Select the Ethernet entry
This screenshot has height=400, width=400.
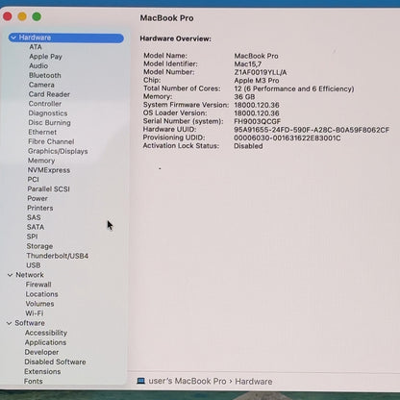[x=42, y=132]
